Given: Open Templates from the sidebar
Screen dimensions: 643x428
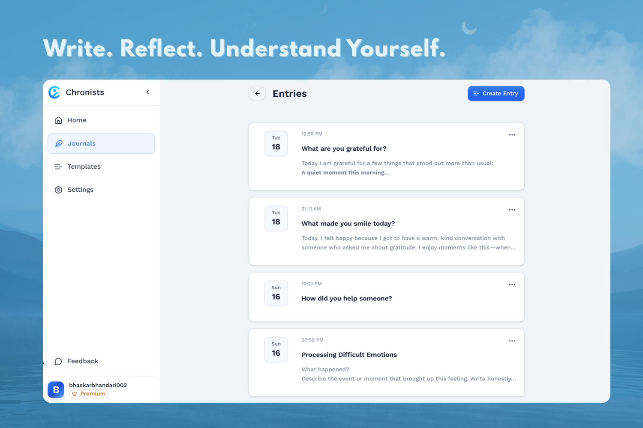Looking at the screenshot, I should [84, 166].
